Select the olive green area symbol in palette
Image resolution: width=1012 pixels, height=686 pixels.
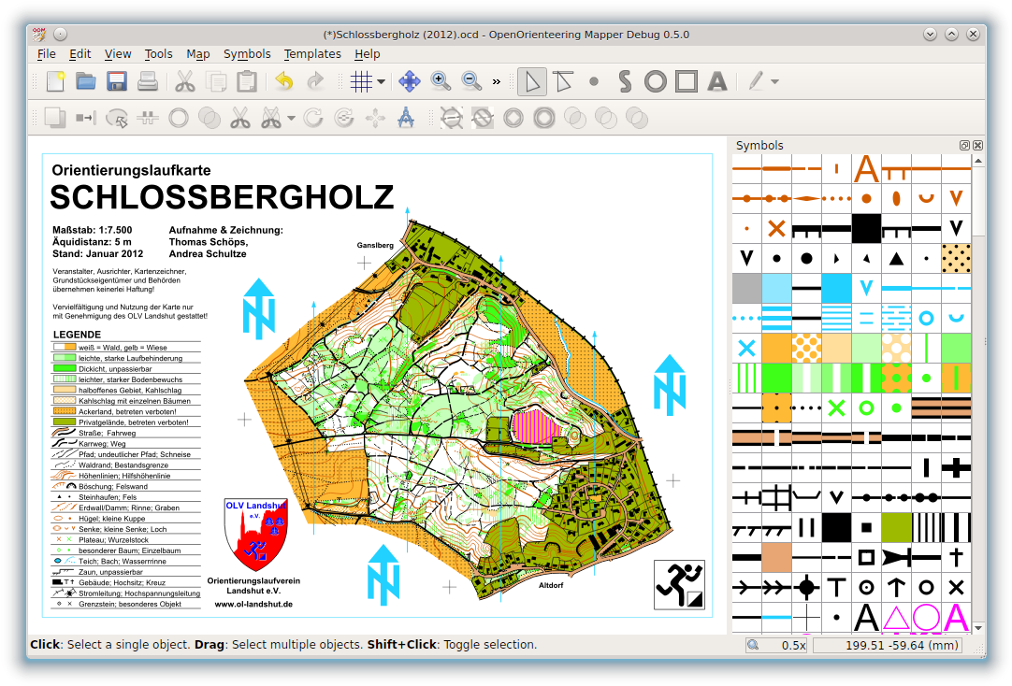click(x=897, y=526)
